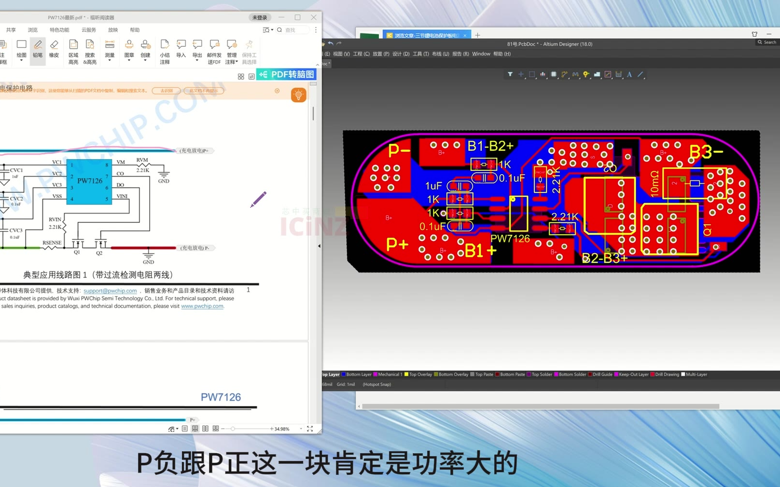
Task: Click the 此文档不再提示 button
Action: click(x=204, y=91)
